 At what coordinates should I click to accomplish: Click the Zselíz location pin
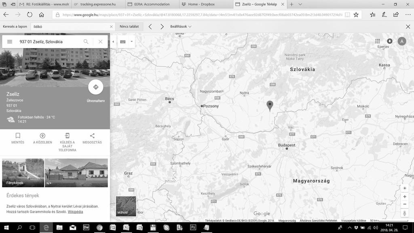pos(270,106)
